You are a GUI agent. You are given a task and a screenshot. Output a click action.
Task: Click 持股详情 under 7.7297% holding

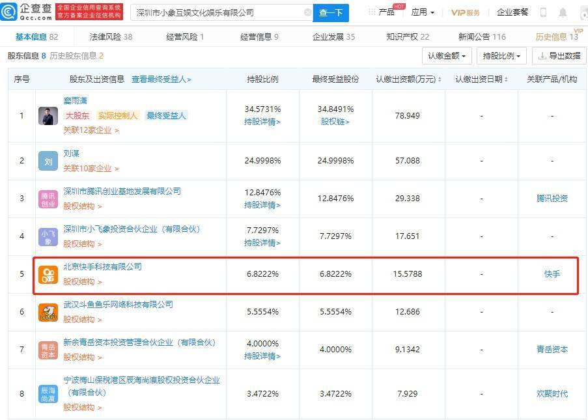click(x=262, y=243)
